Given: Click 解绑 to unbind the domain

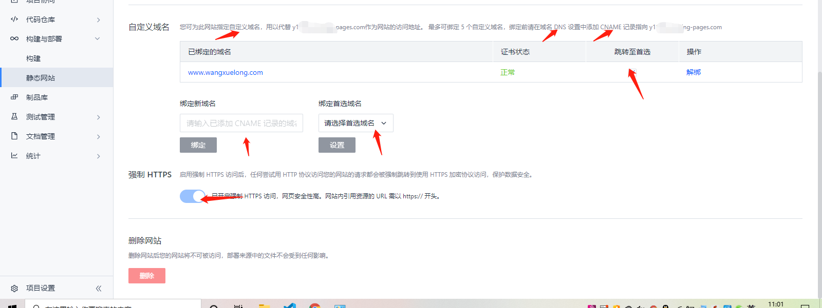Looking at the screenshot, I should [694, 72].
